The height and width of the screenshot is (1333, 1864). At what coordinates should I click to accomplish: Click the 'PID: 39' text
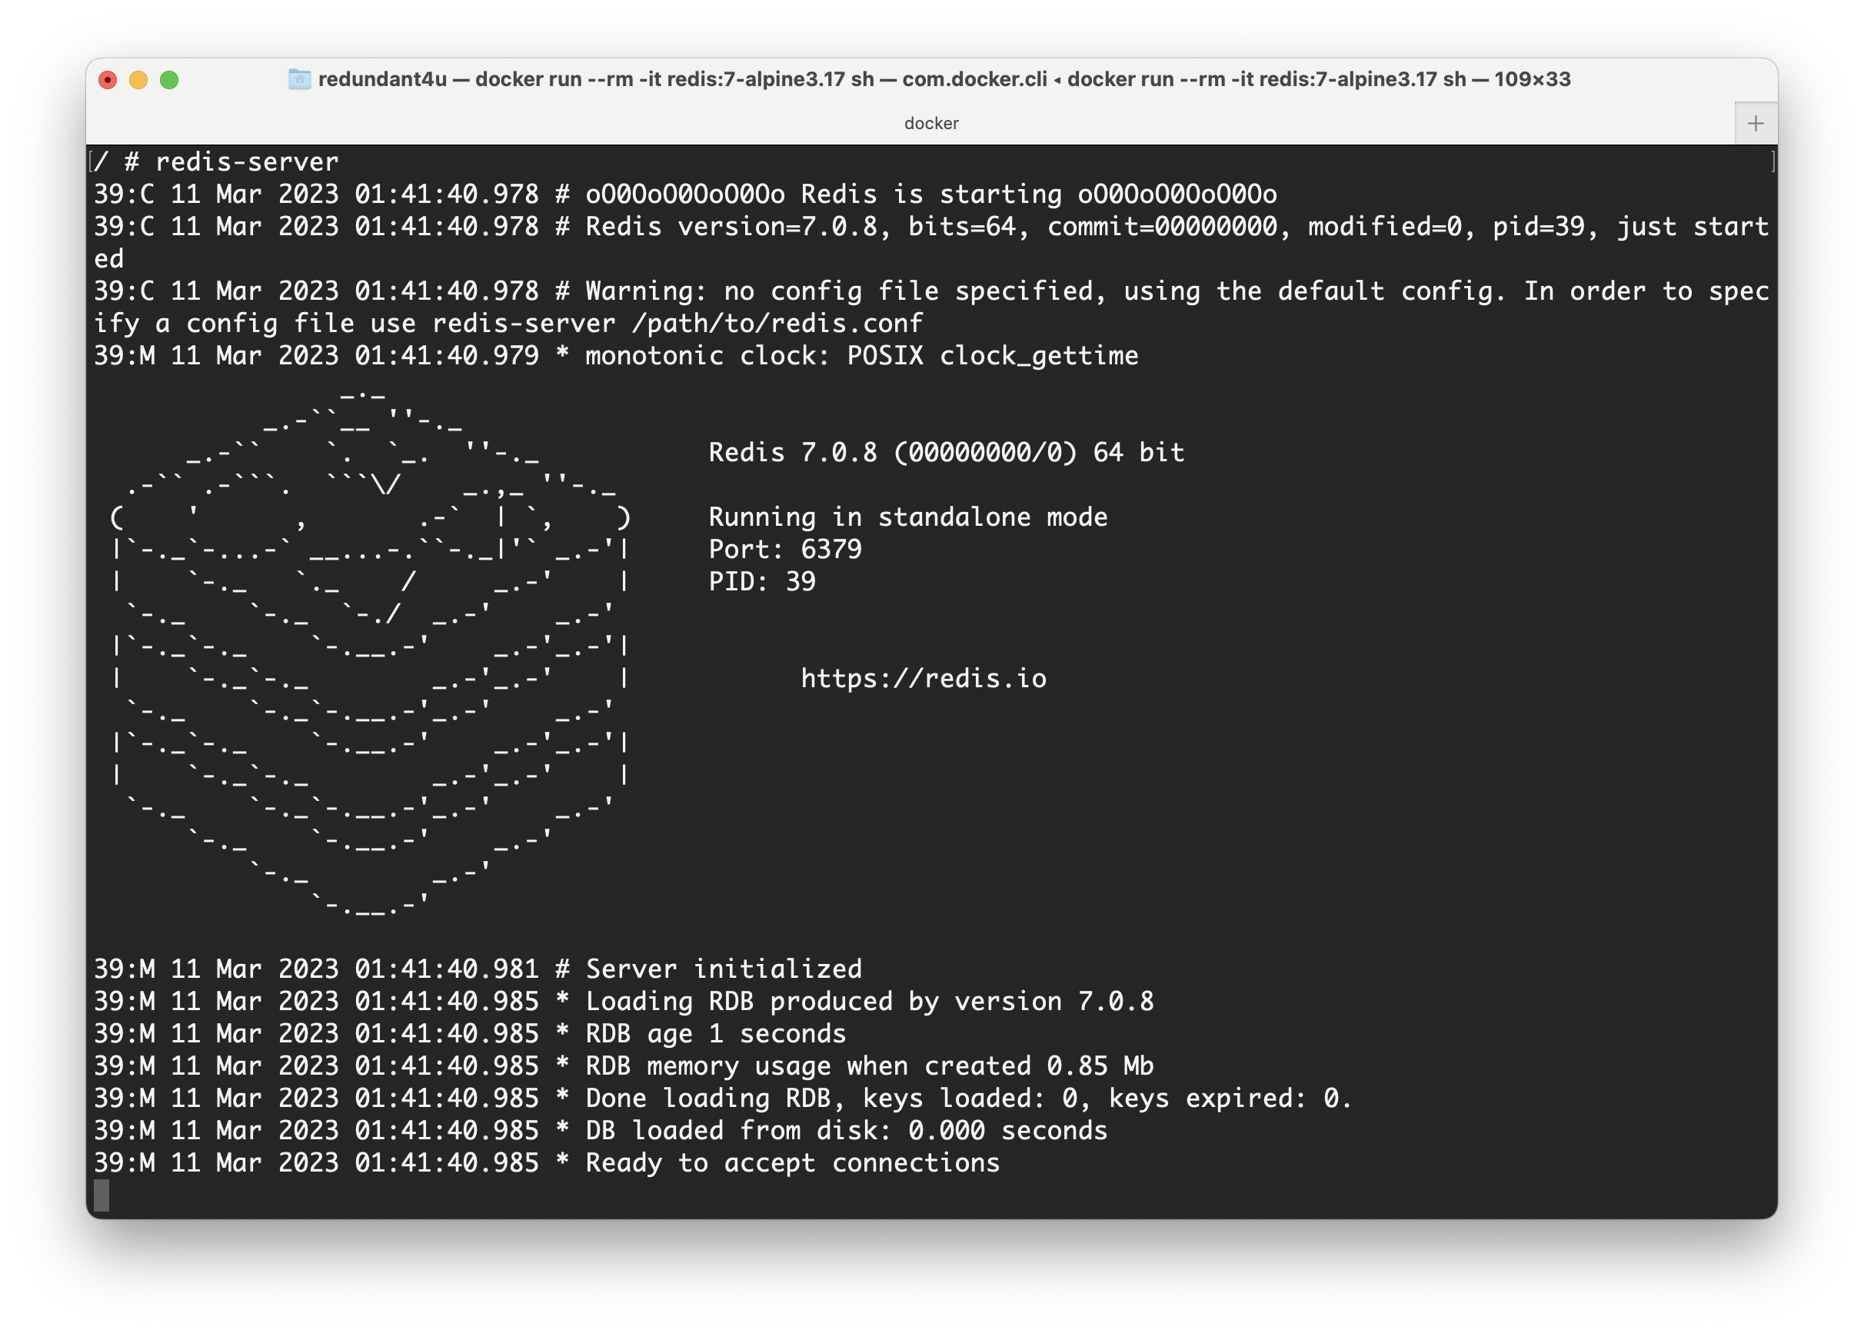(x=762, y=582)
